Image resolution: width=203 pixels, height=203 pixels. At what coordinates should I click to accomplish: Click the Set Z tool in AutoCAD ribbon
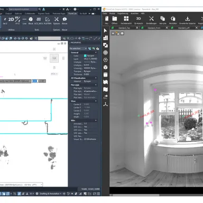(x=5, y=21)
